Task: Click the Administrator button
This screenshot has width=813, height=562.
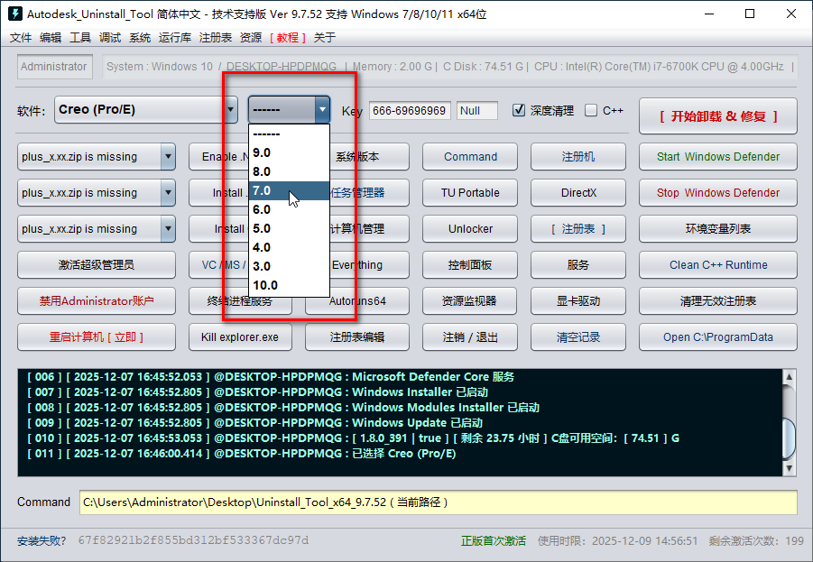Action: [54, 67]
